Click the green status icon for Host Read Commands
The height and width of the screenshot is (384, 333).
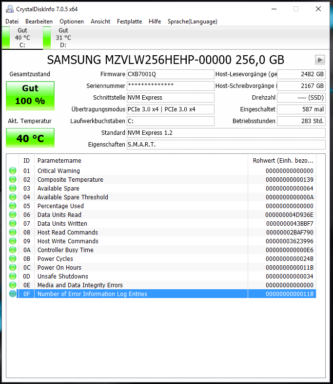[13, 233]
